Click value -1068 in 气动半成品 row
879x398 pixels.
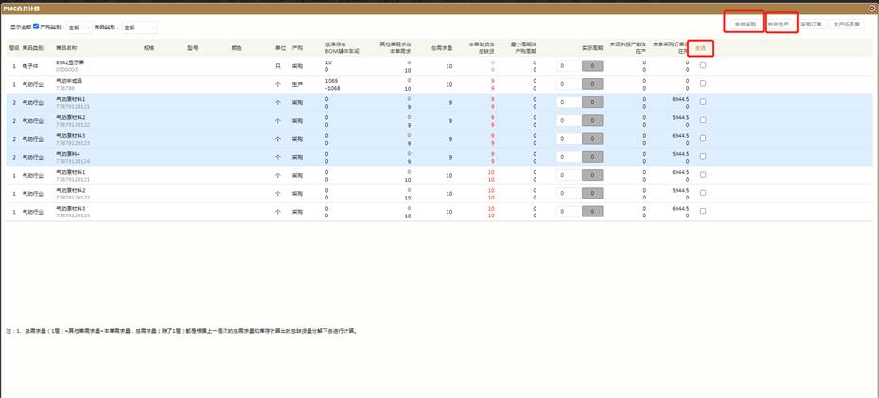(x=332, y=87)
